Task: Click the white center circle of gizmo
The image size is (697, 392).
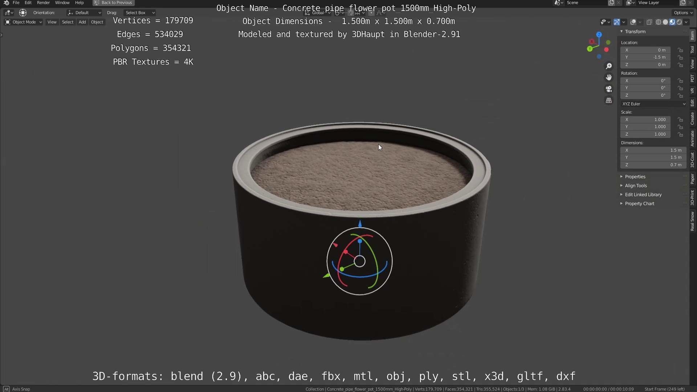Action: [x=359, y=261]
